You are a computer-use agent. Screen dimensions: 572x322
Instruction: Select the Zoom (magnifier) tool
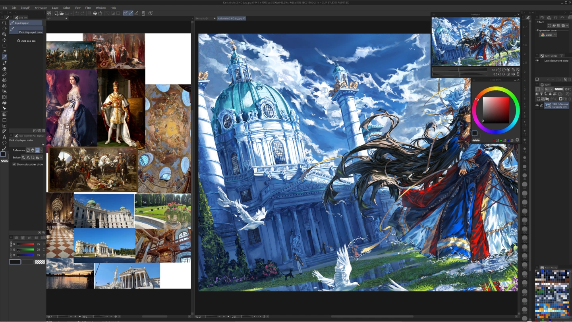coord(4,23)
